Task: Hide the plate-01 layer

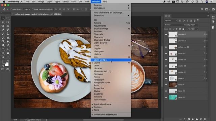Action: coord(166,78)
